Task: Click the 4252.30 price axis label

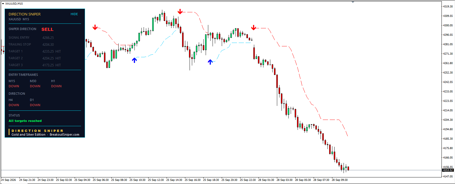Action: coord(448,72)
